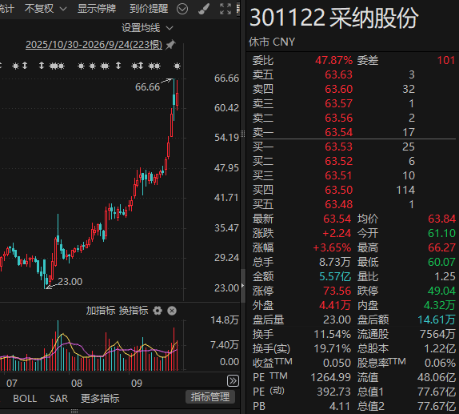
Task: Click PE TTM value 1264.99
Action: (x=331, y=377)
